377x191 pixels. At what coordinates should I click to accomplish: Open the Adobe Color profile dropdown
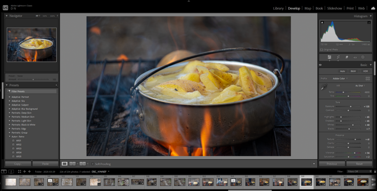tap(340, 78)
